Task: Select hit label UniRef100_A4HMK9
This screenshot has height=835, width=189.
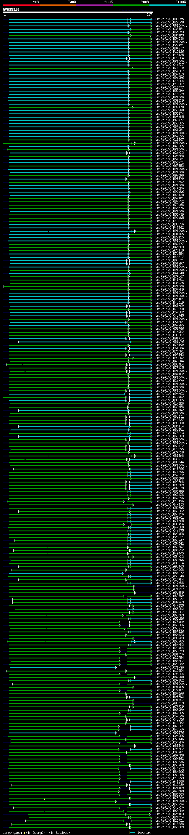Action: pyautogui.click(x=170, y=791)
